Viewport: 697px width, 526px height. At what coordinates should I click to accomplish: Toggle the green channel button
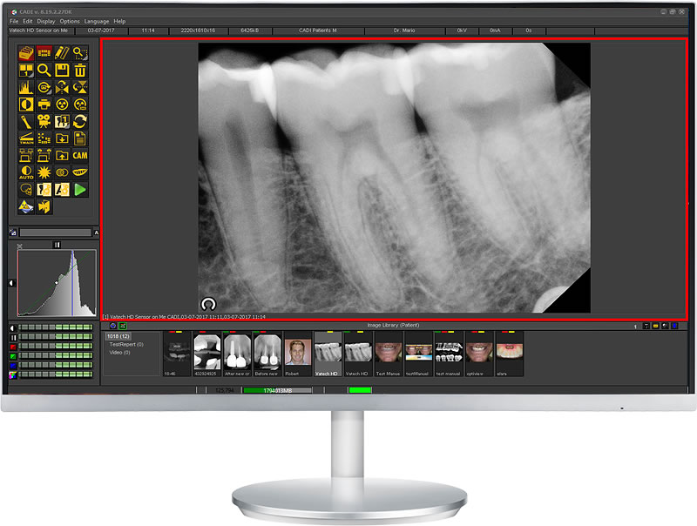click(12, 355)
